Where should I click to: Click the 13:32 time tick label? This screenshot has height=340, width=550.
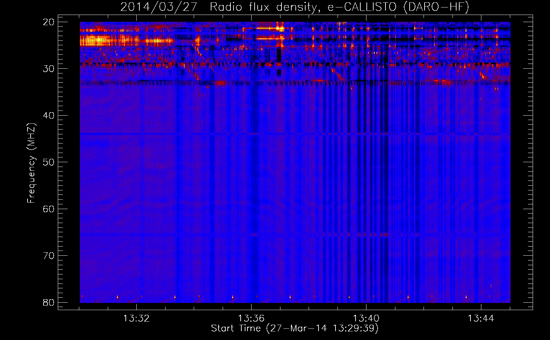tap(136, 319)
